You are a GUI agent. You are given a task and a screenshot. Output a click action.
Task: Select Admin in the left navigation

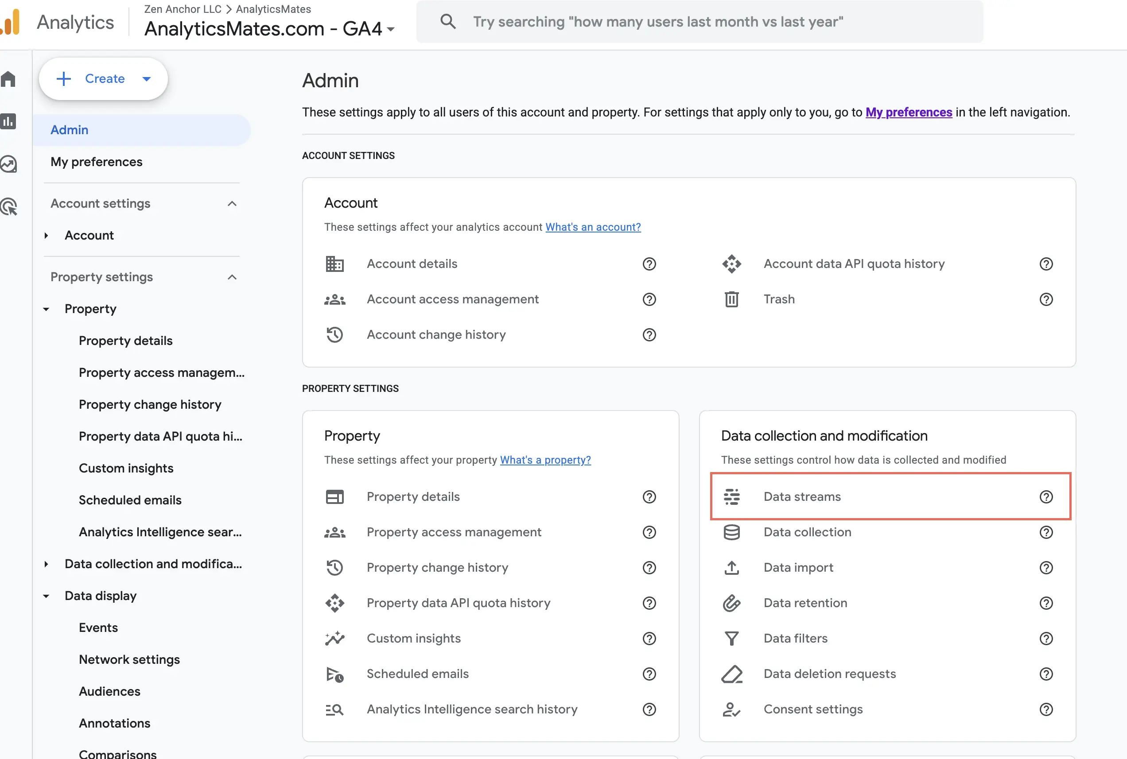(141, 130)
